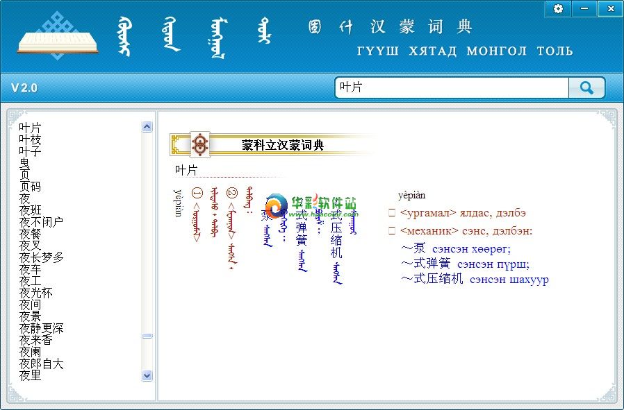Click the 固什汉蒙词典 title text
This screenshot has height=410, width=624.
[390, 27]
